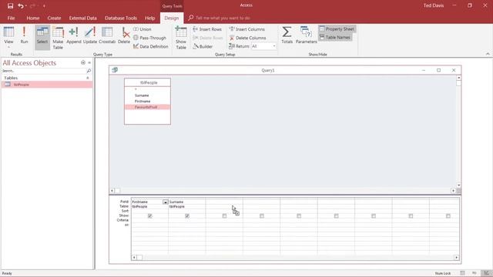Click the Tell me what you want to do box
The width and height of the screenshot is (493, 277).
tap(223, 18)
